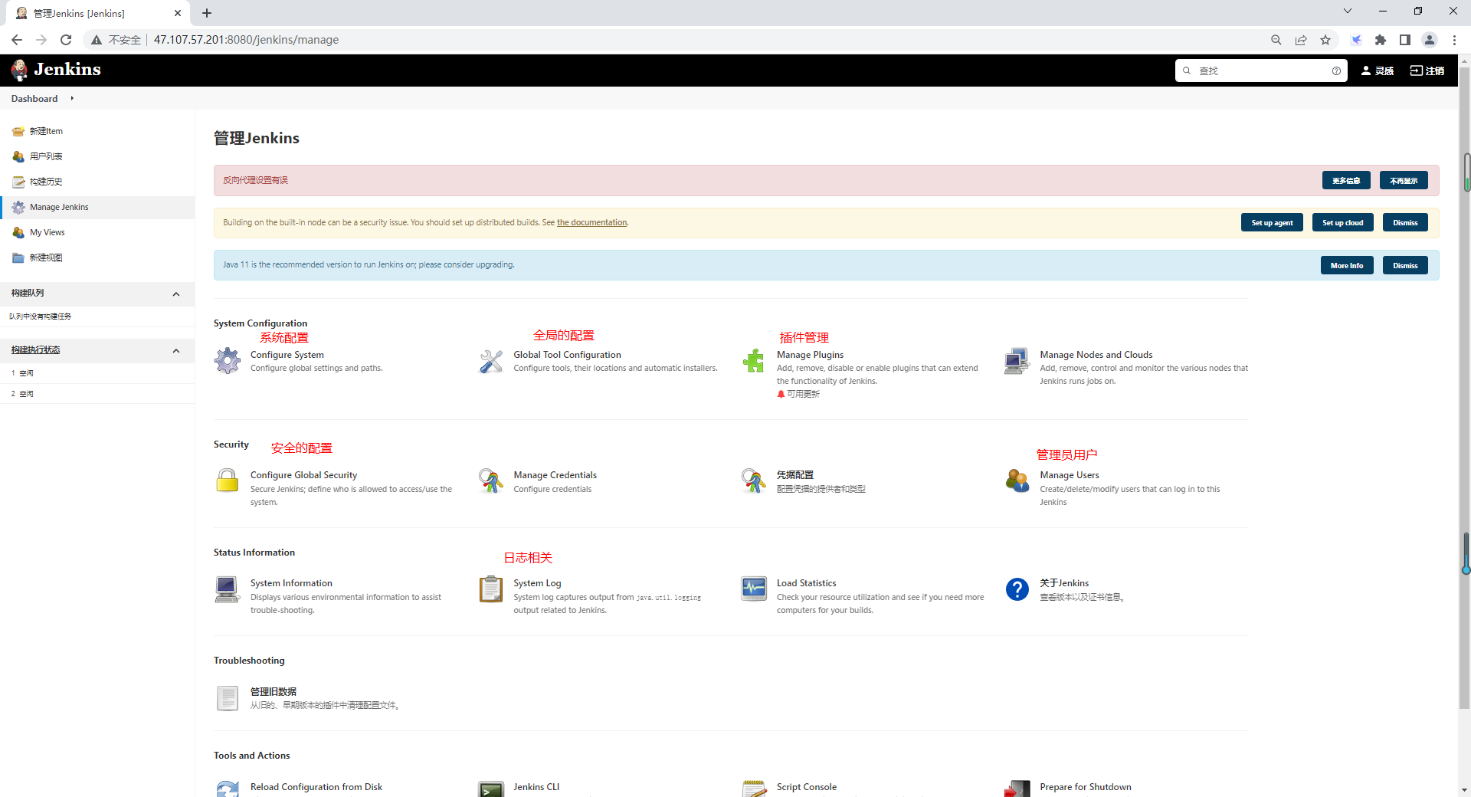Open the Chrome three-dot menu
1471x797 pixels.
pos(1454,40)
